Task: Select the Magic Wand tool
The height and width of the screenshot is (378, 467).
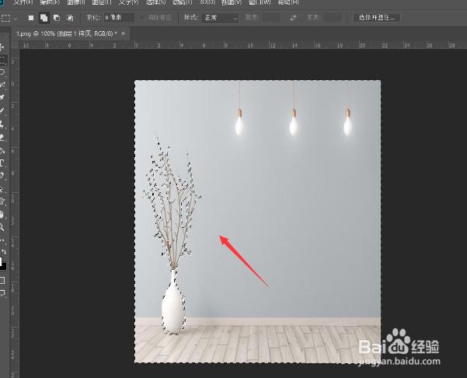Action: point(2,85)
